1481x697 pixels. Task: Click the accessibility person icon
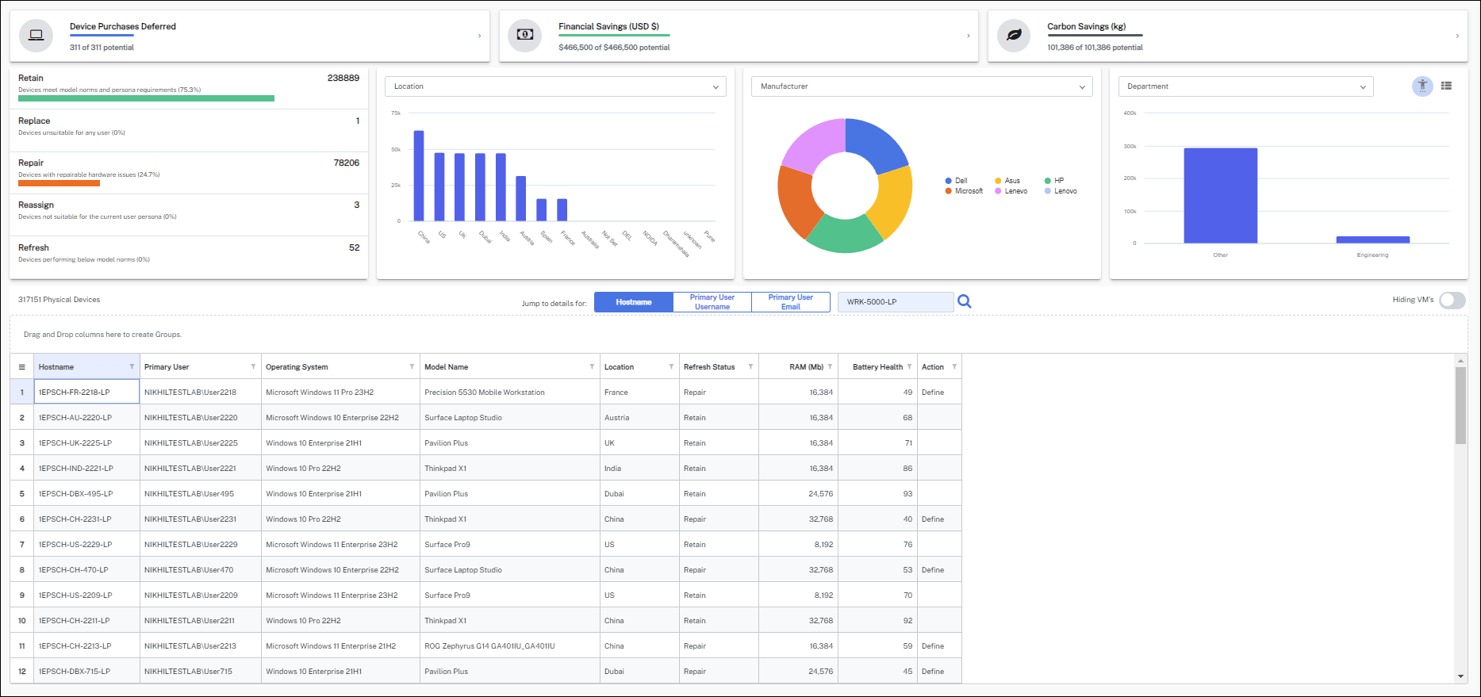[x=1422, y=86]
